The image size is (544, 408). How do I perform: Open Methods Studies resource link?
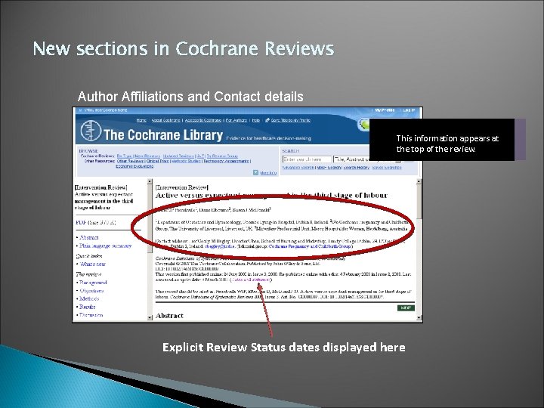(x=186, y=161)
